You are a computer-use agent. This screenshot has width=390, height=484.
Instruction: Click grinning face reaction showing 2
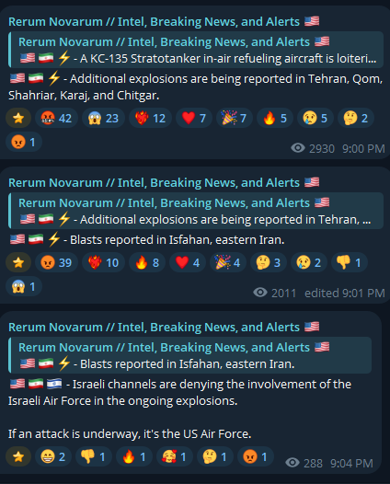pos(53,456)
